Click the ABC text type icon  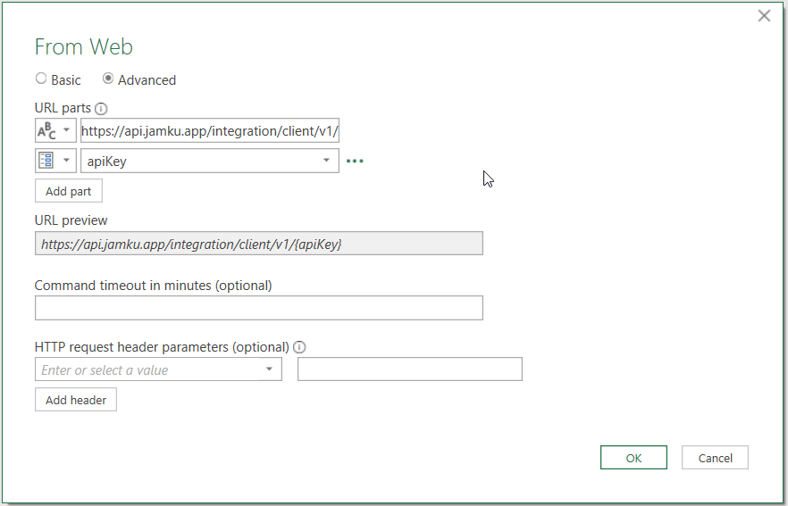46,131
